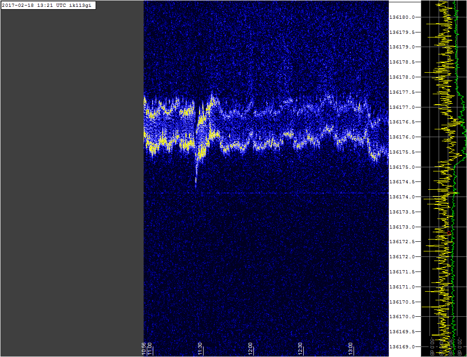The width and height of the screenshot is (467, 357).
Task: Select the 12:30 time axis marker
Action: tap(300, 349)
